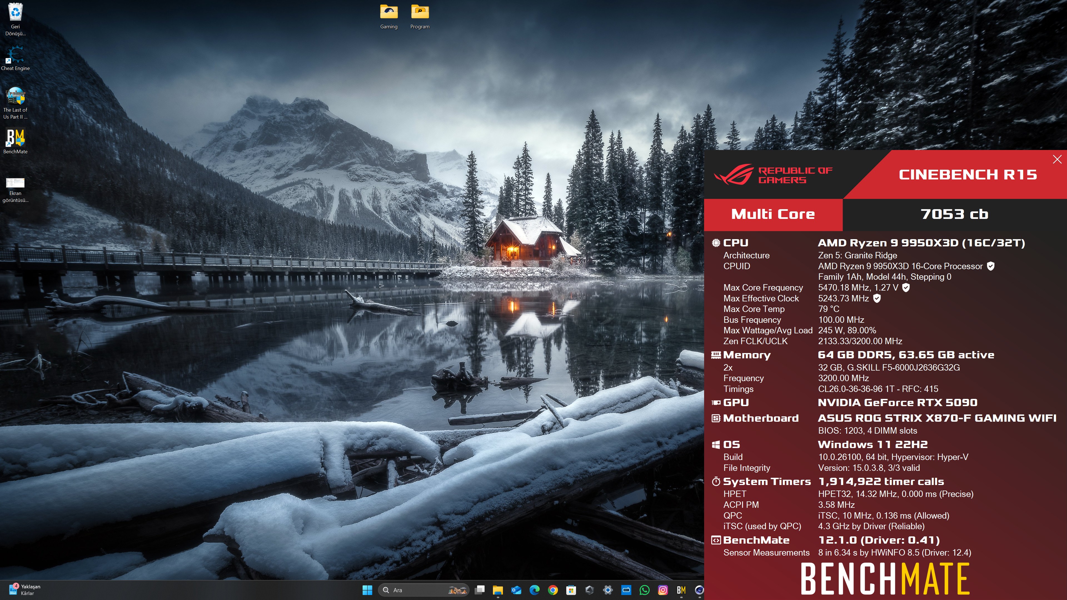Switch to Cinebench via taskbar sphere icon

coord(699,590)
